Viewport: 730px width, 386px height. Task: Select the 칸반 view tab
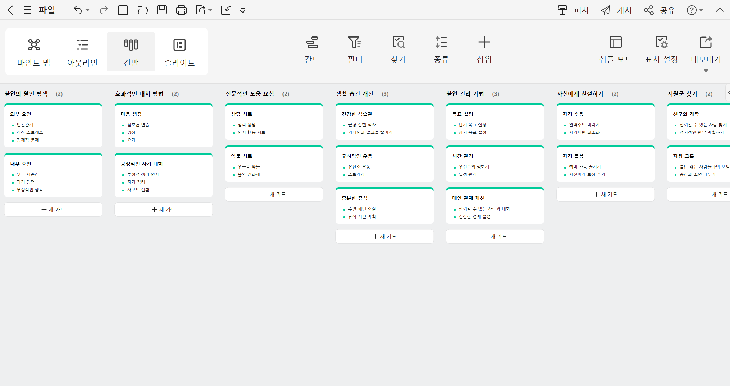tap(131, 52)
